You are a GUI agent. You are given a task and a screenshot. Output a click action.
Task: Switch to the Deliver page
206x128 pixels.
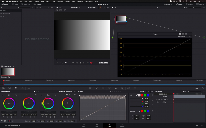[122, 125]
